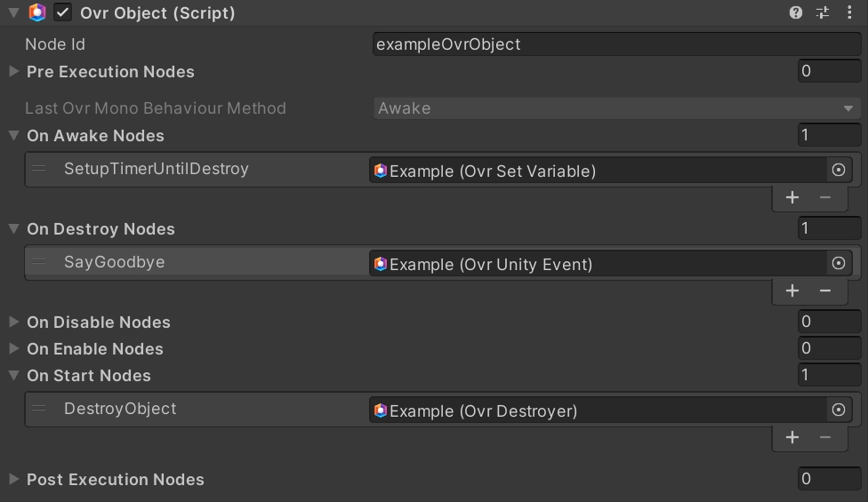Expand the Post Execution Nodes list

[13, 479]
